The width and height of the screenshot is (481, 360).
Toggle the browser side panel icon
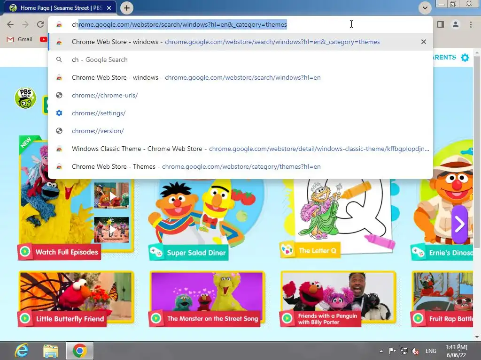(x=441, y=24)
